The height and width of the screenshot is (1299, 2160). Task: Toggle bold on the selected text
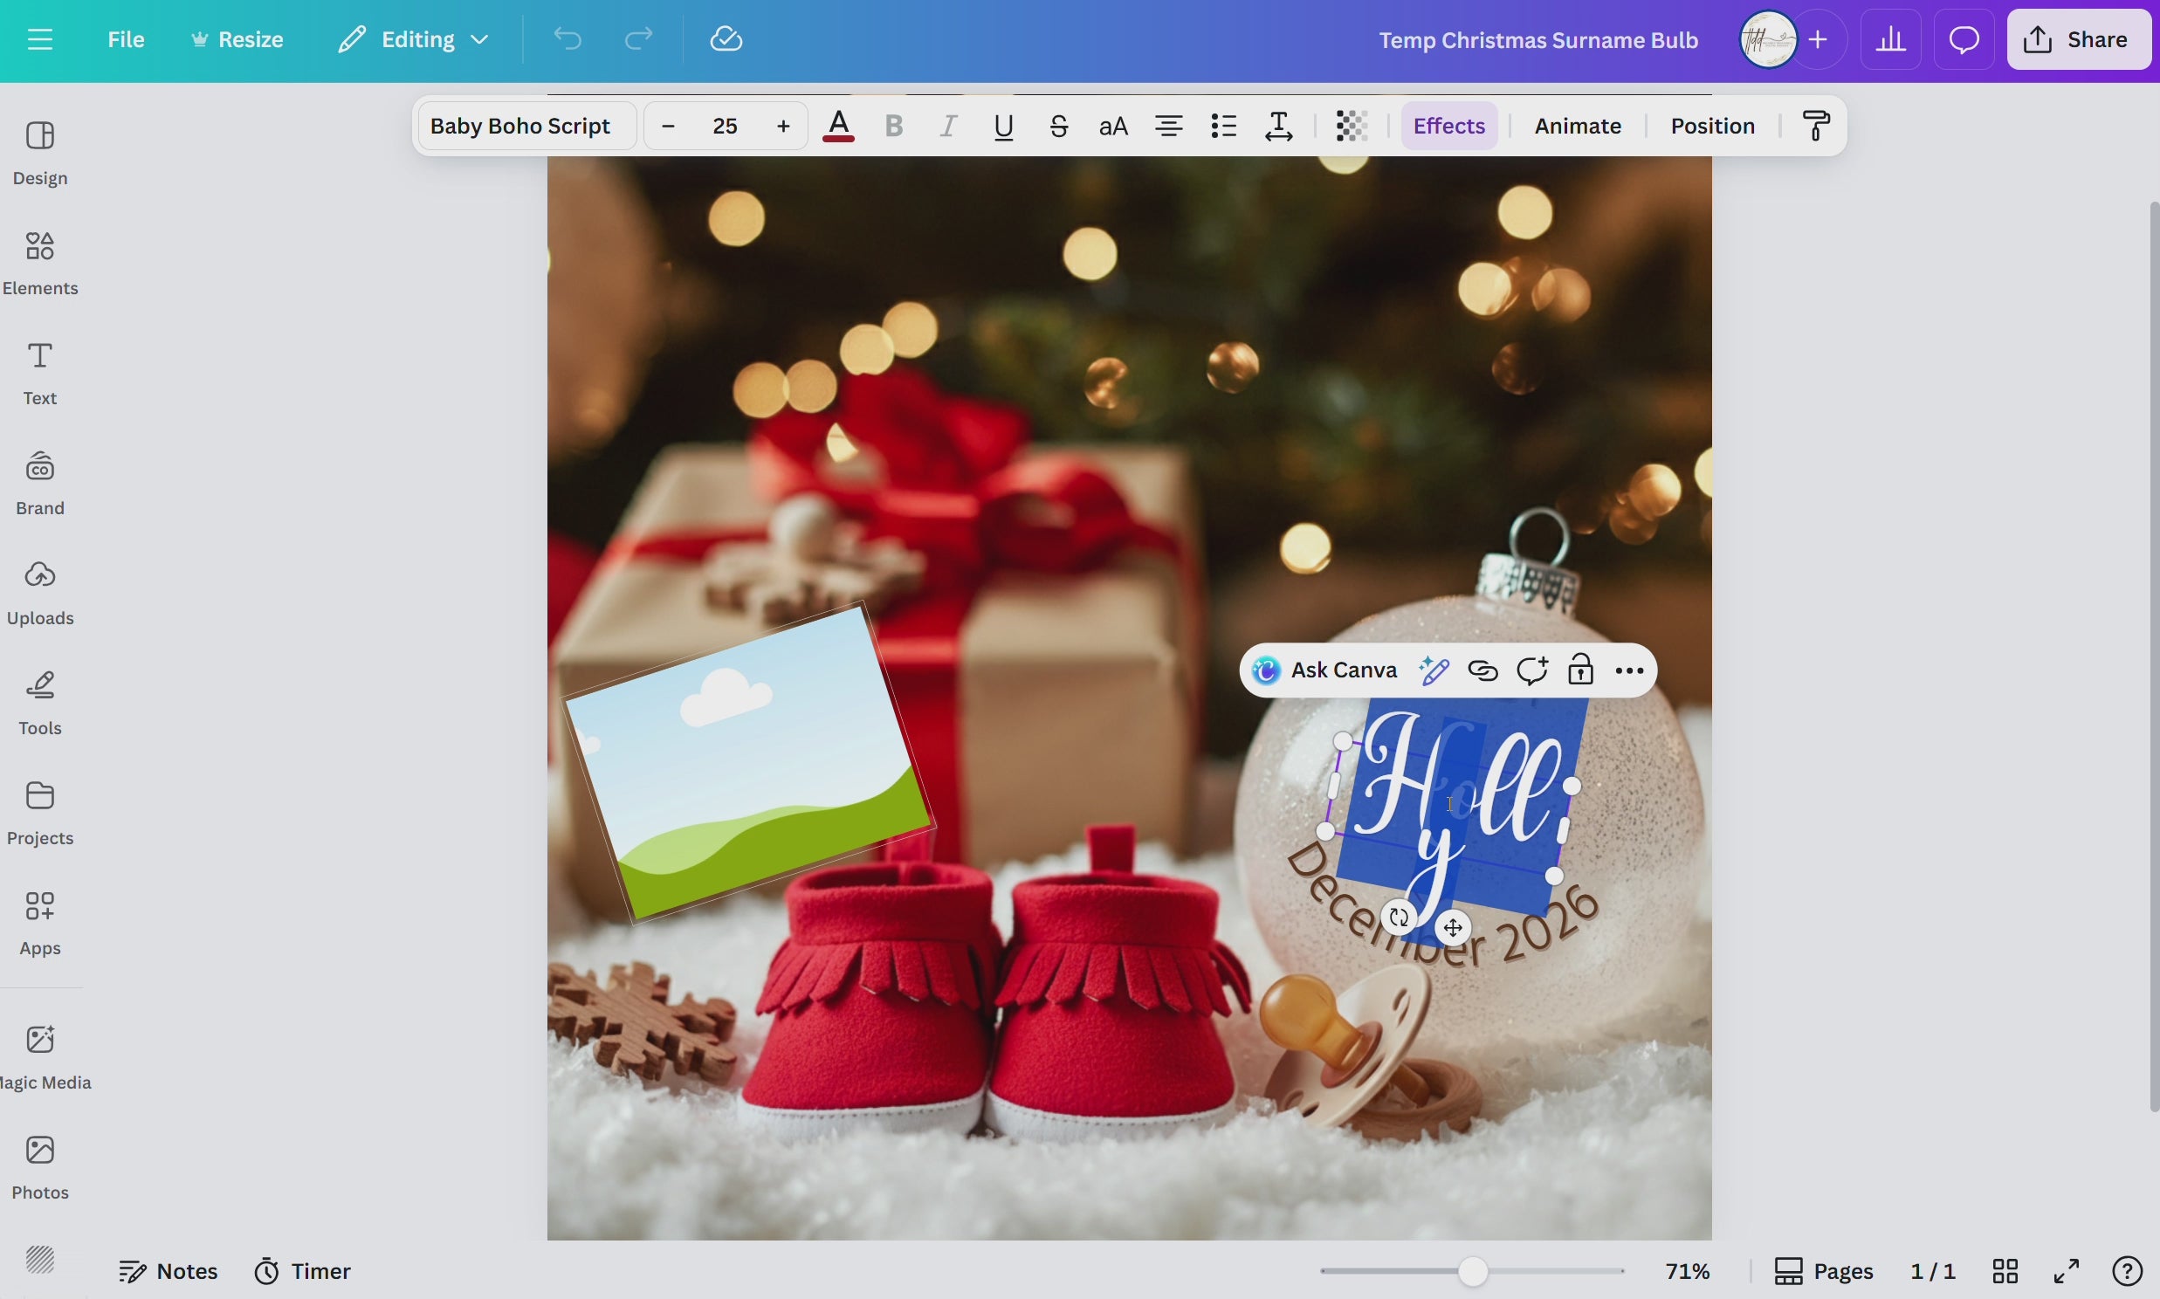point(892,125)
